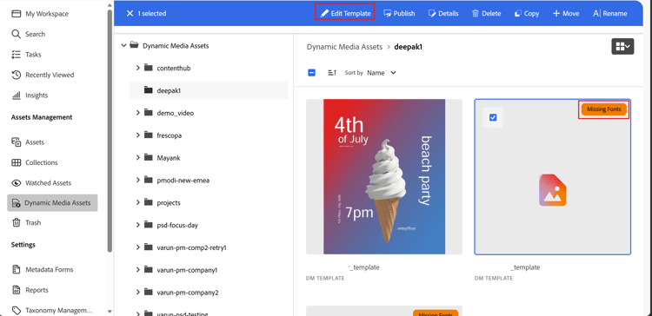Open Watched Assets eye icon

point(16,182)
